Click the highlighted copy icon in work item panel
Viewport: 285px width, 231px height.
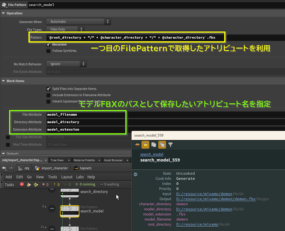click(162, 145)
